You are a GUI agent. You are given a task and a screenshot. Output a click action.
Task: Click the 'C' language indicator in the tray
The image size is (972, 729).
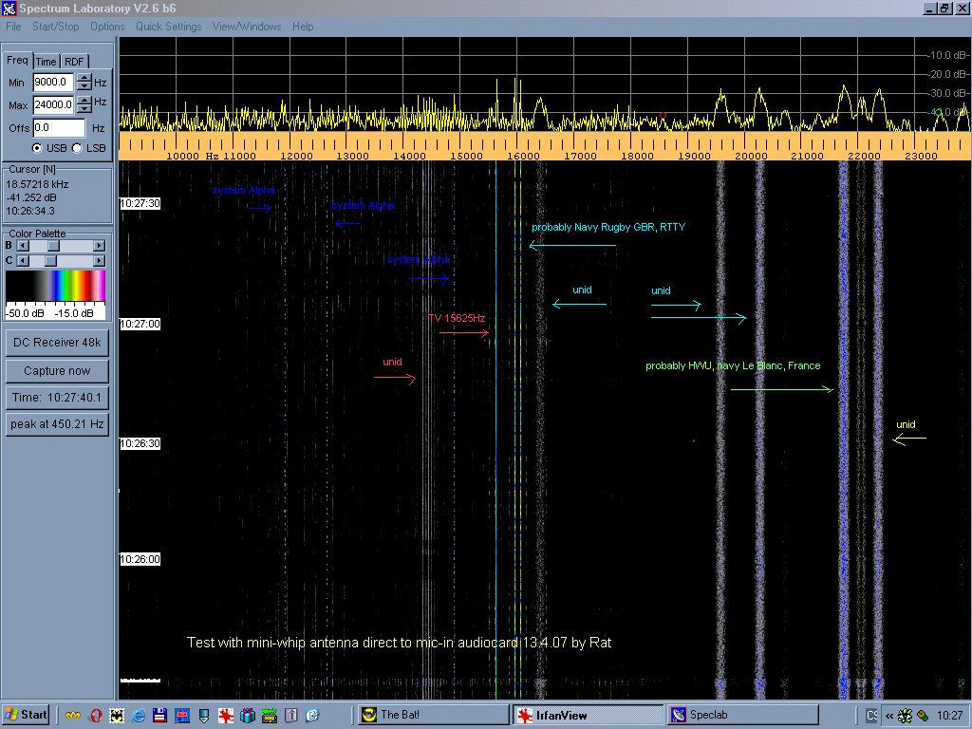coord(871,716)
